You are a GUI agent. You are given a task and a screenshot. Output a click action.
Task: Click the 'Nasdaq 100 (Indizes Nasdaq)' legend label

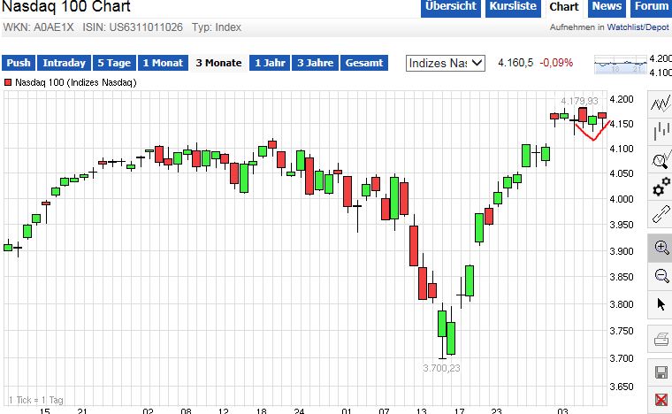tap(76, 82)
